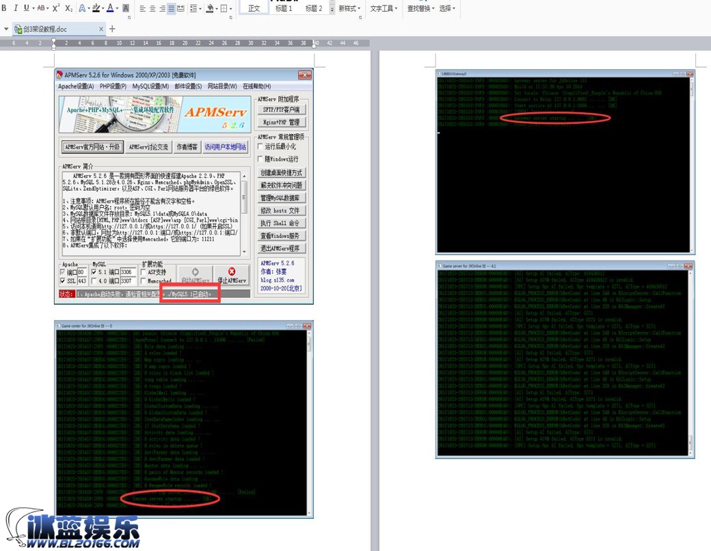
Task: Open the shading color dropdown arrow
Action: (216, 9)
